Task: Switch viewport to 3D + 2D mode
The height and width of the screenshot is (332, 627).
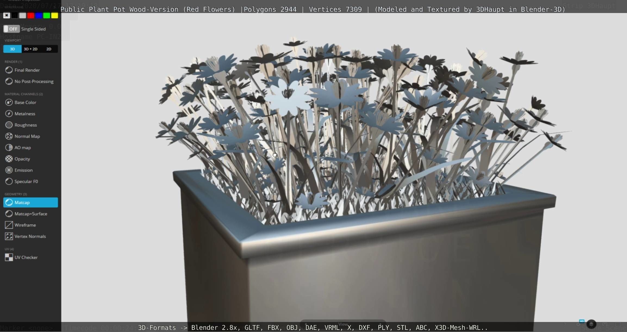Action: pos(30,49)
